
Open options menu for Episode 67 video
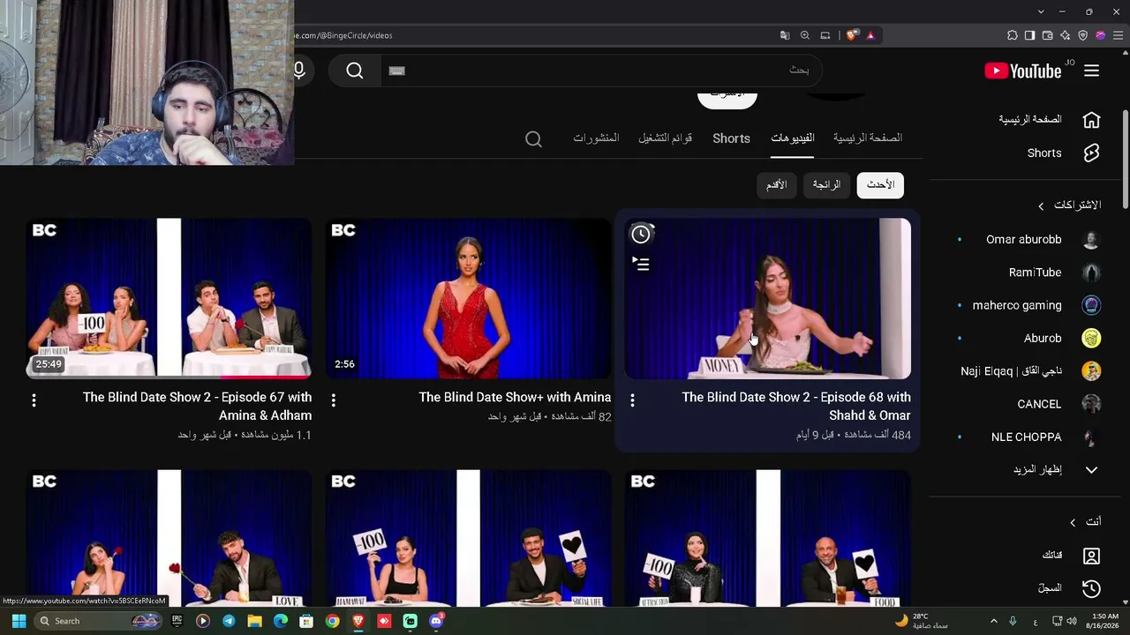click(34, 400)
